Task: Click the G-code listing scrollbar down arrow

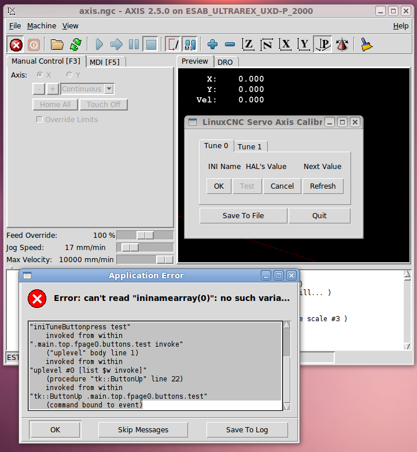Action: 407,346
